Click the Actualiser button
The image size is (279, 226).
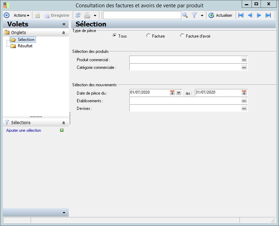220,15
